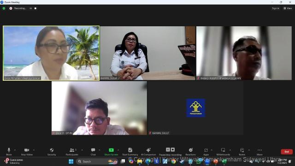Click the Sign in link
Image resolution: width=295 pixels, height=166 pixels.
(276, 8)
